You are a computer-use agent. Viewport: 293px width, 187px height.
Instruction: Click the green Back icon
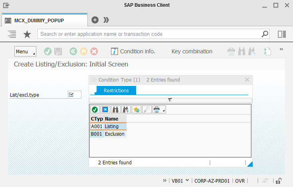point(73,51)
